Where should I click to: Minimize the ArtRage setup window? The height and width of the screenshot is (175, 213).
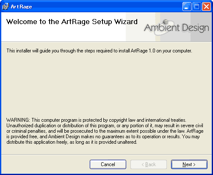click(187, 6)
